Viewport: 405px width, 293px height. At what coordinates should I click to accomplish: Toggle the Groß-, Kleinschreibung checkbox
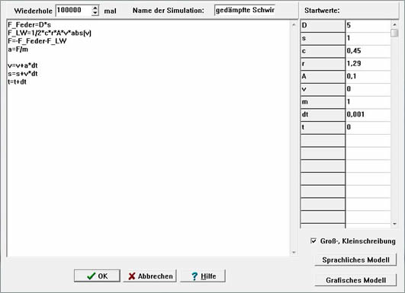click(313, 241)
